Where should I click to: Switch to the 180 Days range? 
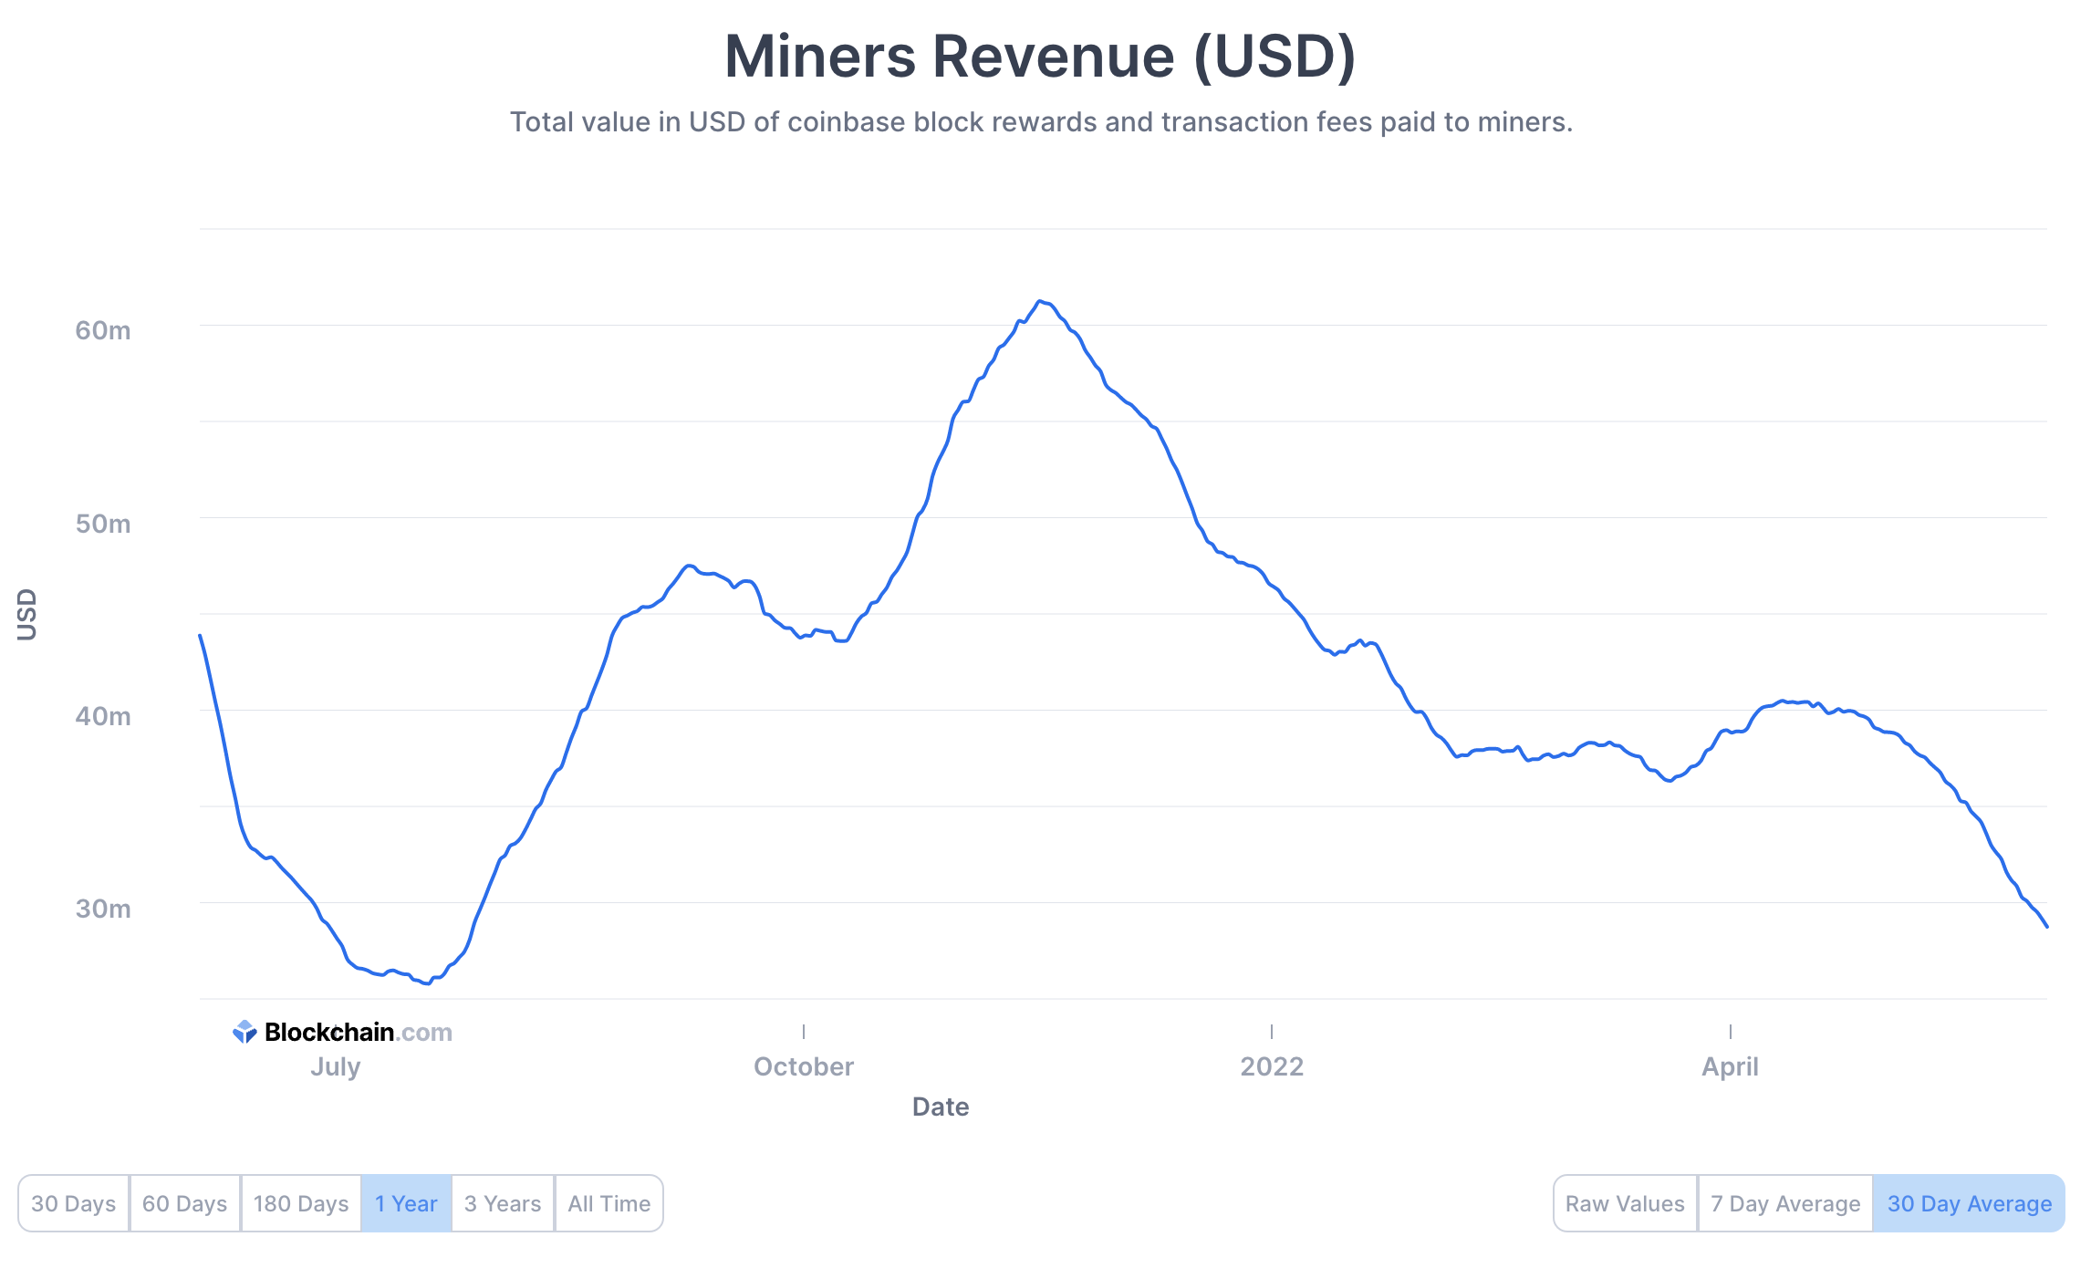click(x=301, y=1203)
